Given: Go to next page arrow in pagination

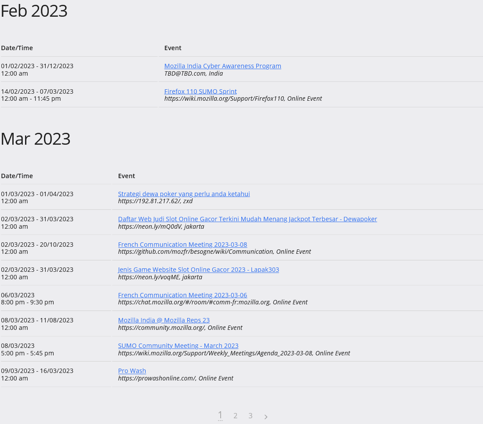Looking at the screenshot, I should point(266,417).
